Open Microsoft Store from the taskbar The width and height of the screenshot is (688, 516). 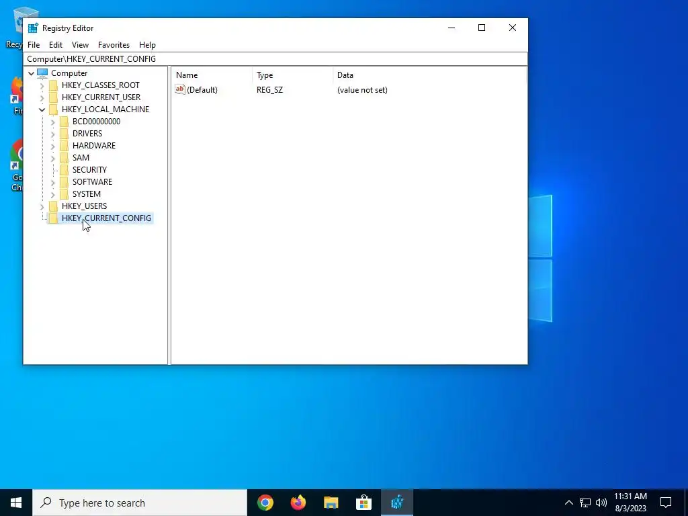[363, 503]
